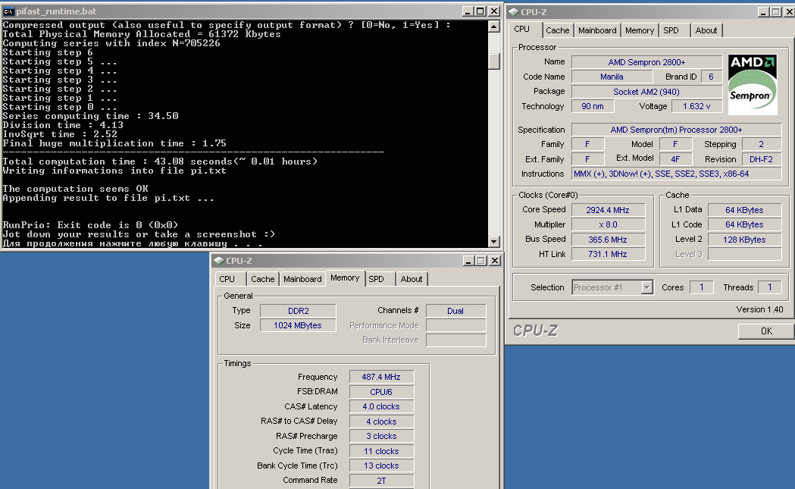Click the Command Rate value '2T'
The height and width of the screenshot is (489, 795).
pyautogui.click(x=381, y=481)
